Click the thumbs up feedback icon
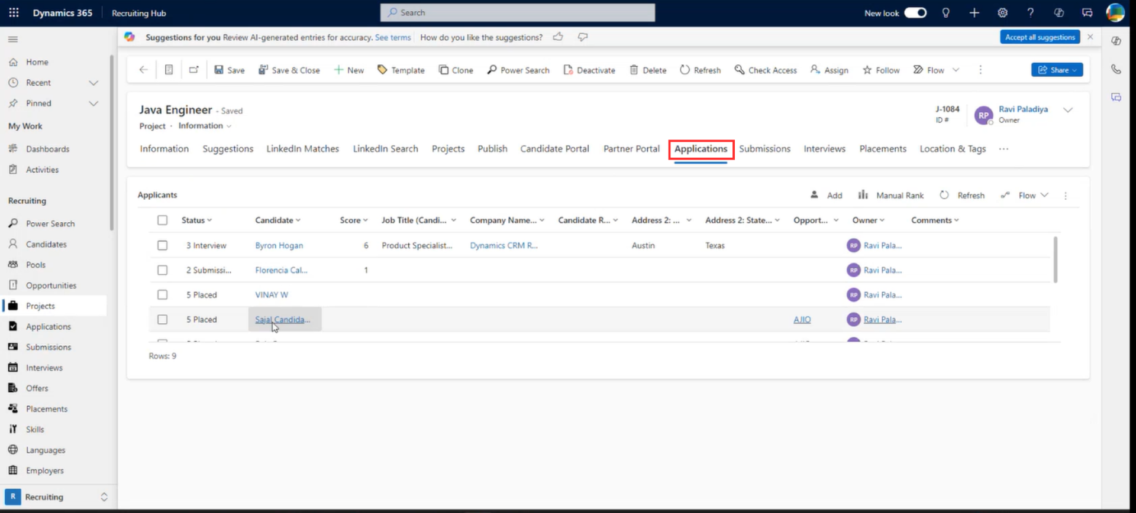This screenshot has width=1136, height=513. click(x=558, y=37)
